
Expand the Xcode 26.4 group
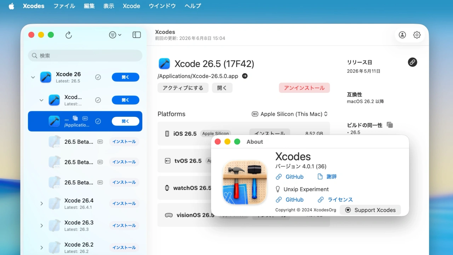coord(41,204)
